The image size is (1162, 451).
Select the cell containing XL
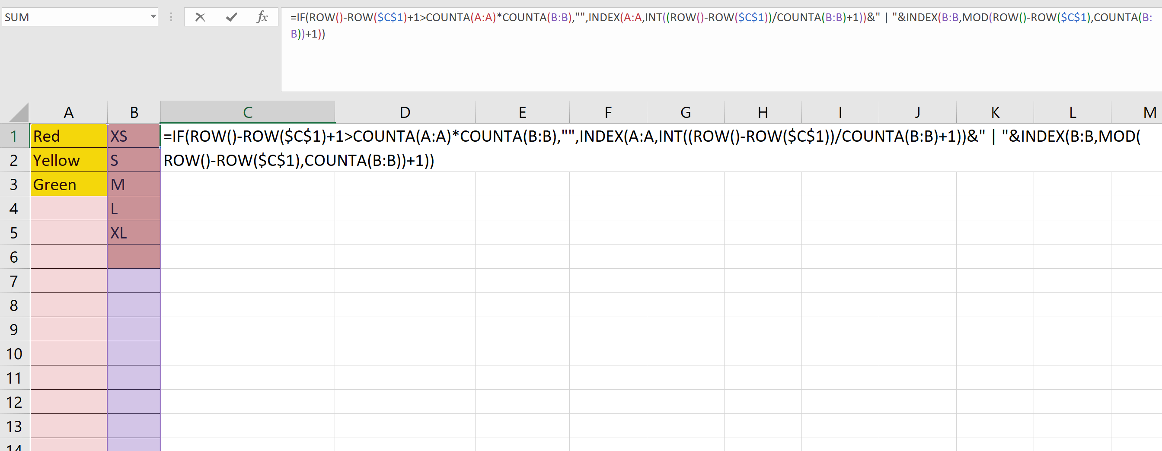click(134, 233)
